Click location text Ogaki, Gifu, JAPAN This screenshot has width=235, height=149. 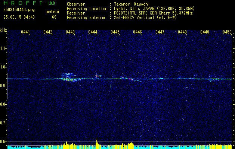click(x=133, y=9)
